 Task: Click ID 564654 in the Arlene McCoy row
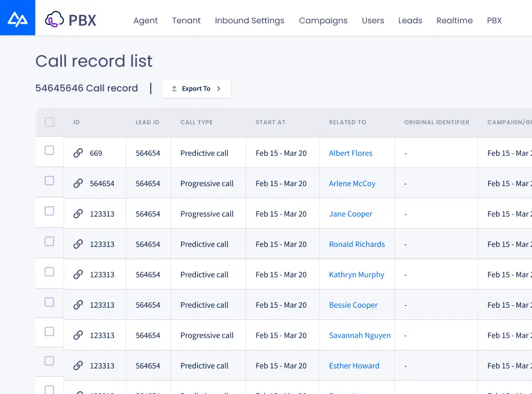click(x=102, y=184)
